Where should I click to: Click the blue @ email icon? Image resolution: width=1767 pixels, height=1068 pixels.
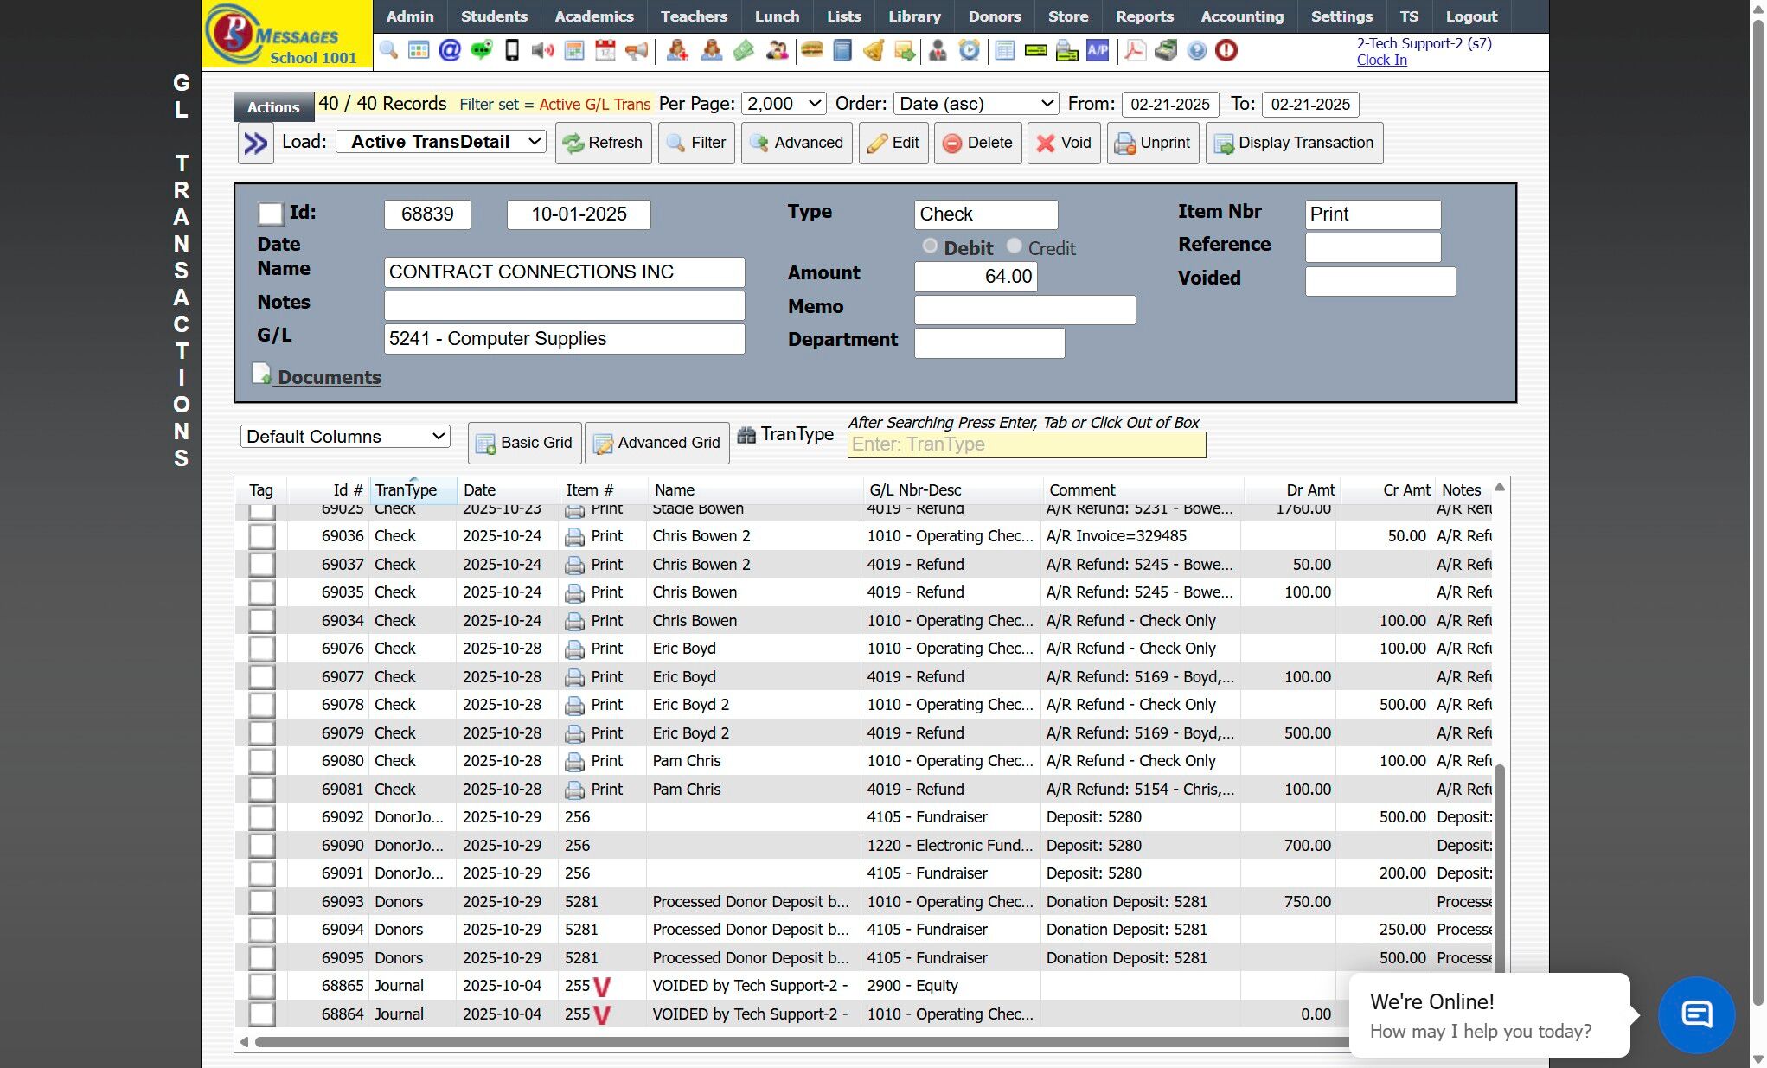pos(450,50)
